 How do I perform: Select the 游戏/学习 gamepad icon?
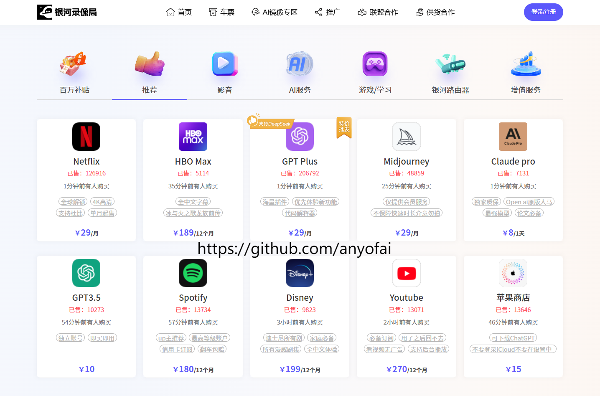click(375, 64)
